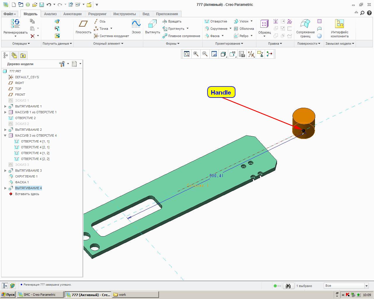This screenshot has height=299, width=374.
Task: Expand ВЫТЯГИВАНИЕ 1 tree node
Action: (x=5, y=106)
